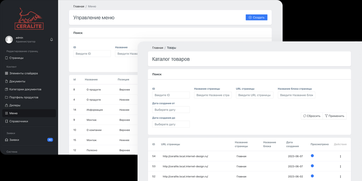Screen dimensions: 362x181
Task: Click the Позиция column header in menu table
Action: [123, 80]
